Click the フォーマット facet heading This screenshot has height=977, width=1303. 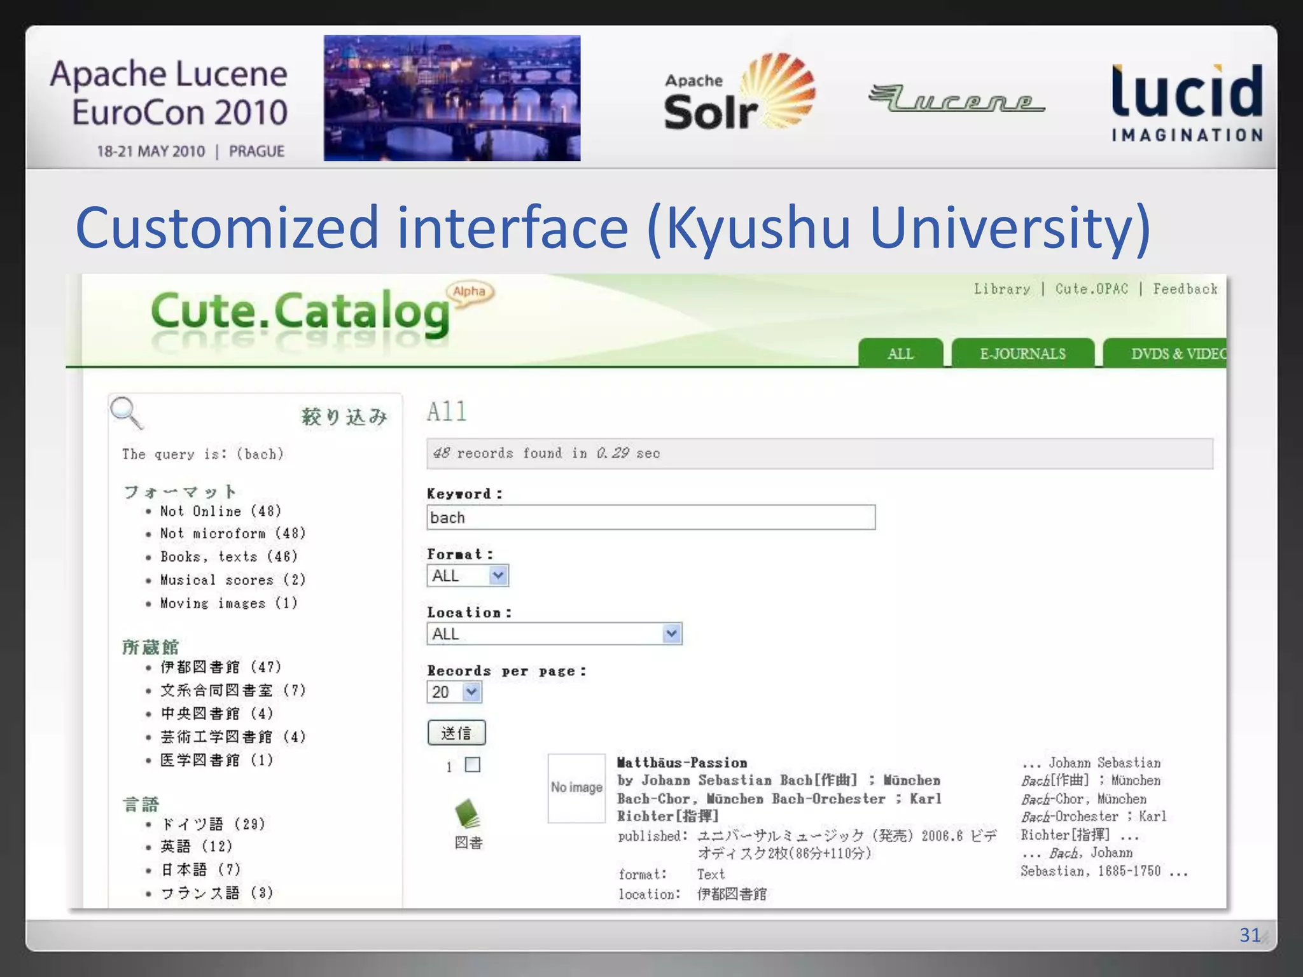click(x=180, y=492)
